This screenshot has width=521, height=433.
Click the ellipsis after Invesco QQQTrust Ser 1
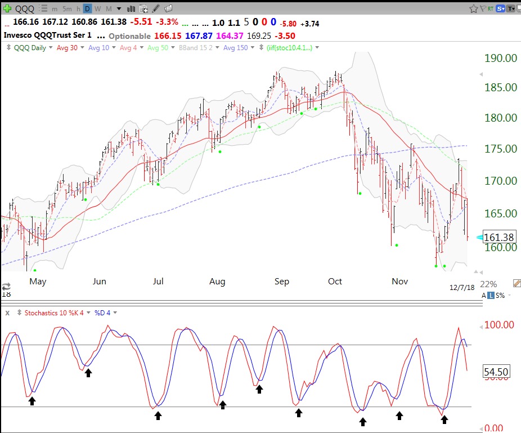click(101, 36)
